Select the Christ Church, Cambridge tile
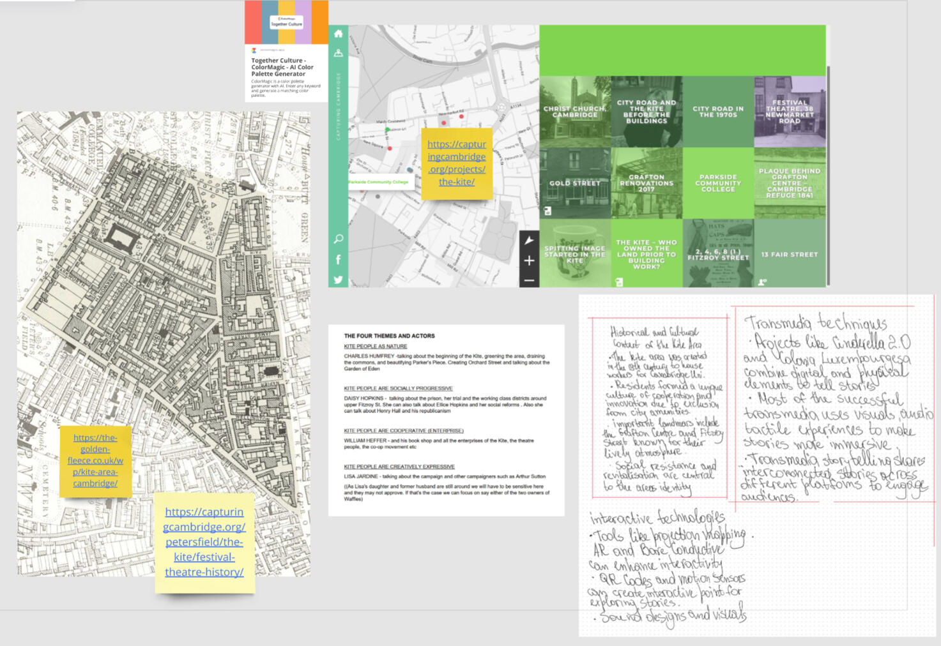 click(575, 112)
